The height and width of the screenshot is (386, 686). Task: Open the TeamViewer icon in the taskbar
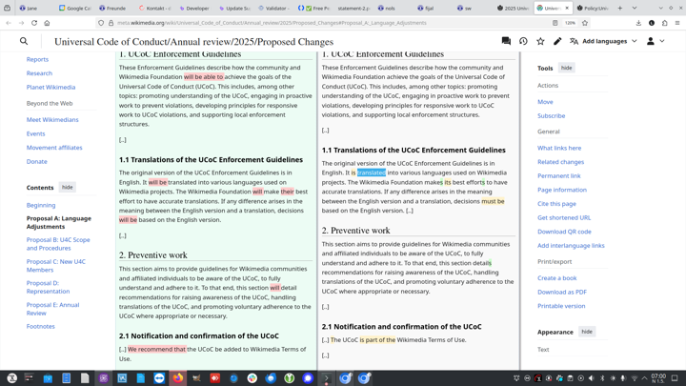(159, 378)
